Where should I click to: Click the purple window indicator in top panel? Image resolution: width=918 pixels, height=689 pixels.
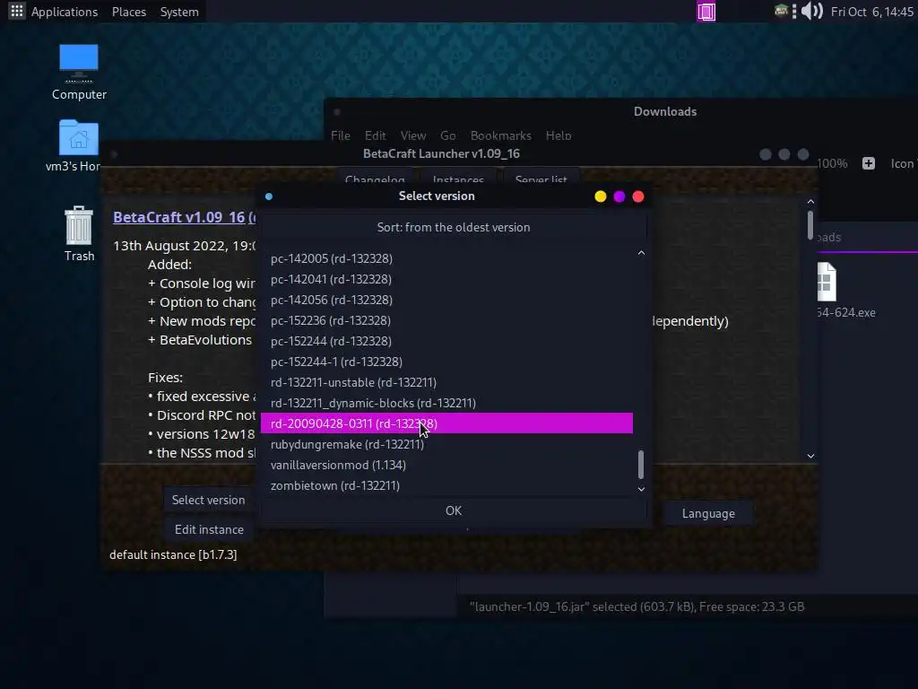tap(706, 12)
